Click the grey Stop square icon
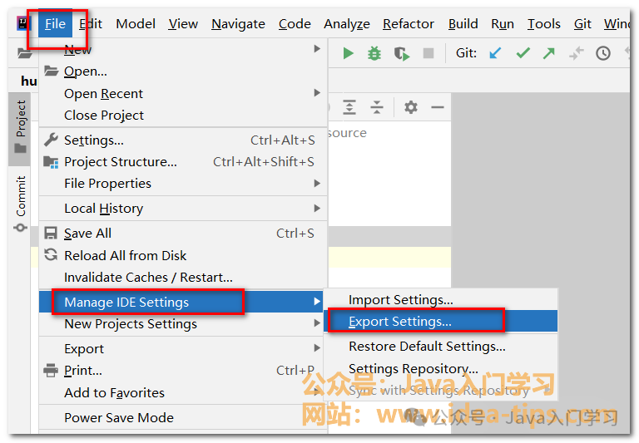Viewport: 639px width, 443px height. click(x=428, y=53)
